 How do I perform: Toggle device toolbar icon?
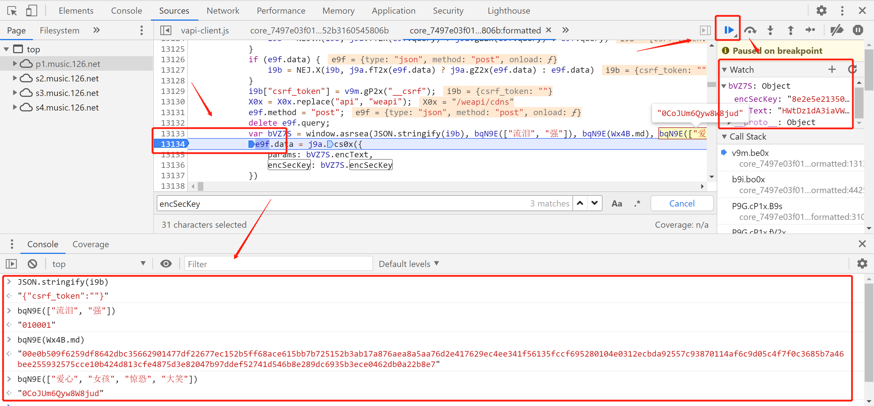31,11
